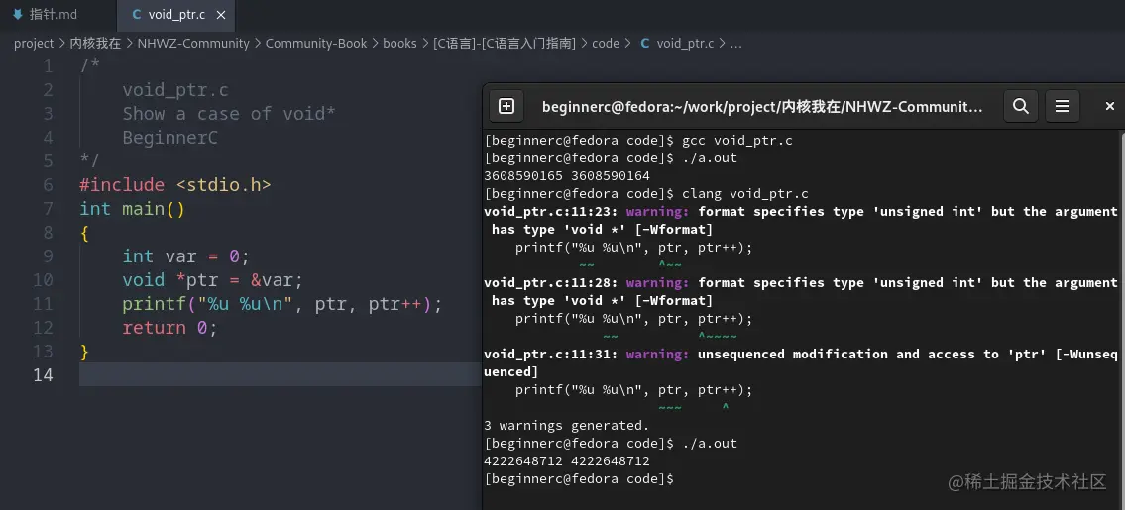The width and height of the screenshot is (1125, 510).
Task: Open the '内核我在' breadcrumb segment
Action: pyautogui.click(x=95, y=43)
